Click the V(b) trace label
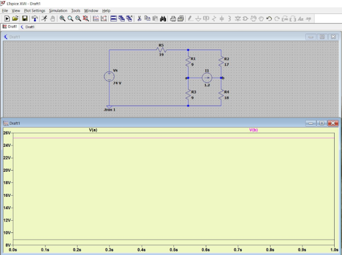The height and width of the screenshot is (255, 342). 253,130
